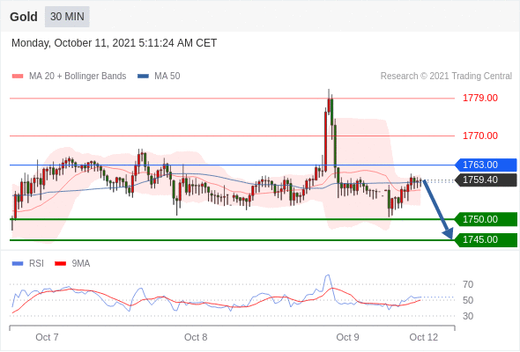
Task: Toggle the RSI legend marker
Action: (x=18, y=264)
